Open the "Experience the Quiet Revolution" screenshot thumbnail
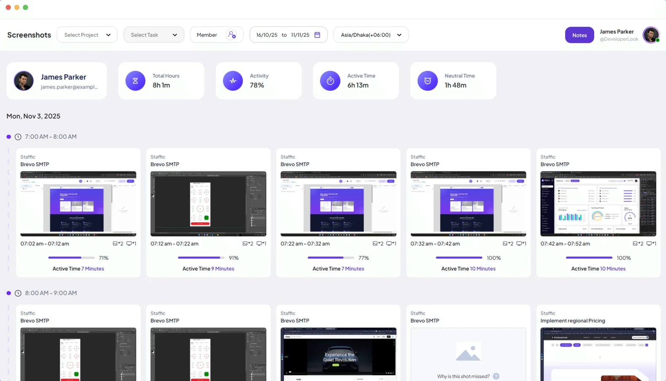 coord(338,354)
